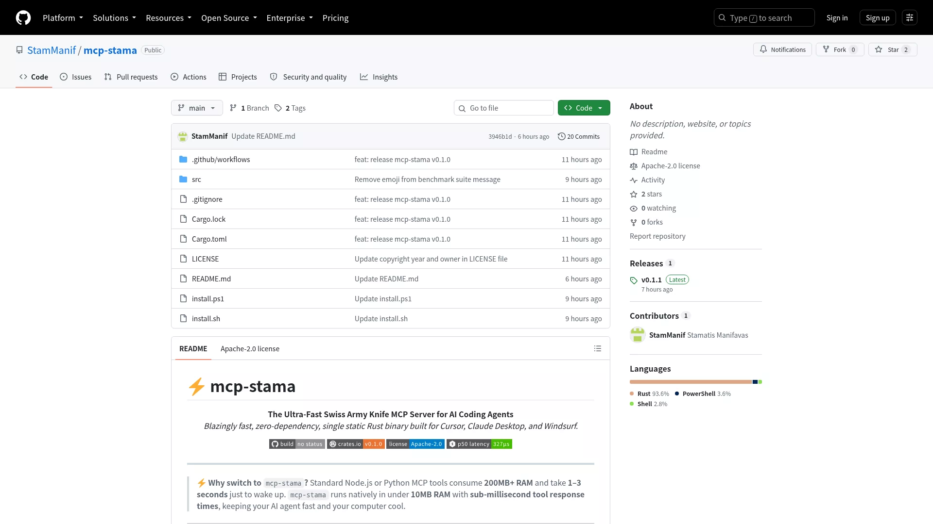Image resolution: width=933 pixels, height=524 pixels.
Task: Click the PowerShell language entry
Action: [703, 393]
